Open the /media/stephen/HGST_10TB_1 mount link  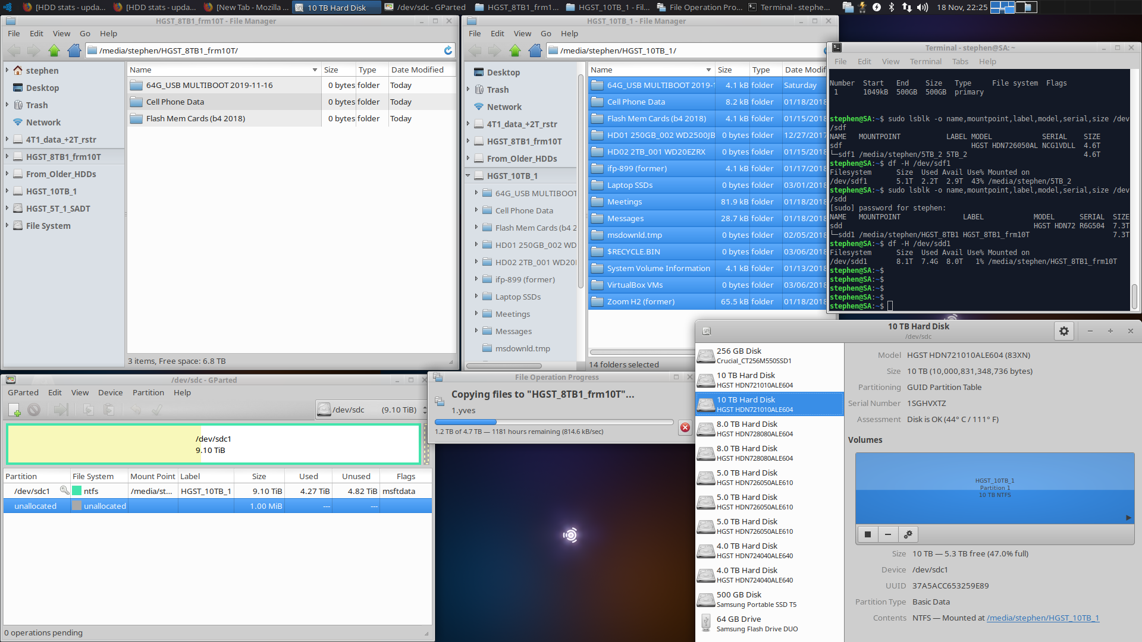pos(1043,618)
